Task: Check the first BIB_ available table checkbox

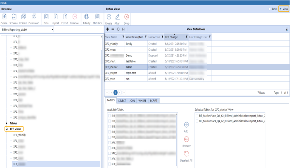Action: pos(110,116)
